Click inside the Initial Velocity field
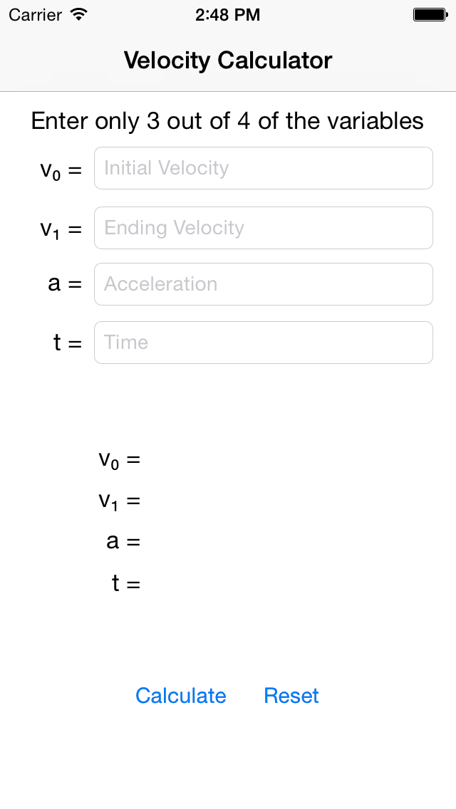The height and width of the screenshot is (809, 456). 264,168
